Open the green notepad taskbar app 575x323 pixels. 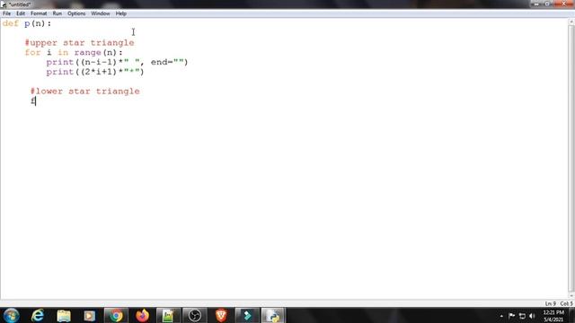click(168, 315)
